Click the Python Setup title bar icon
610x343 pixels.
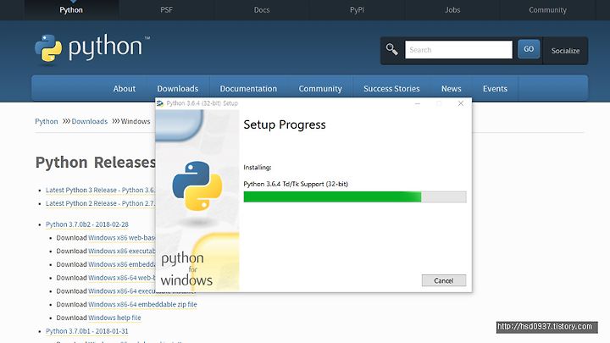(x=160, y=103)
